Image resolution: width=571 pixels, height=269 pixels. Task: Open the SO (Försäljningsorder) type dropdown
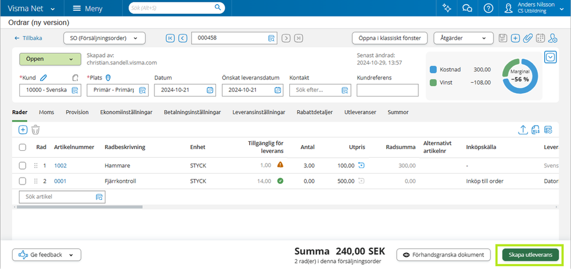[x=104, y=38]
